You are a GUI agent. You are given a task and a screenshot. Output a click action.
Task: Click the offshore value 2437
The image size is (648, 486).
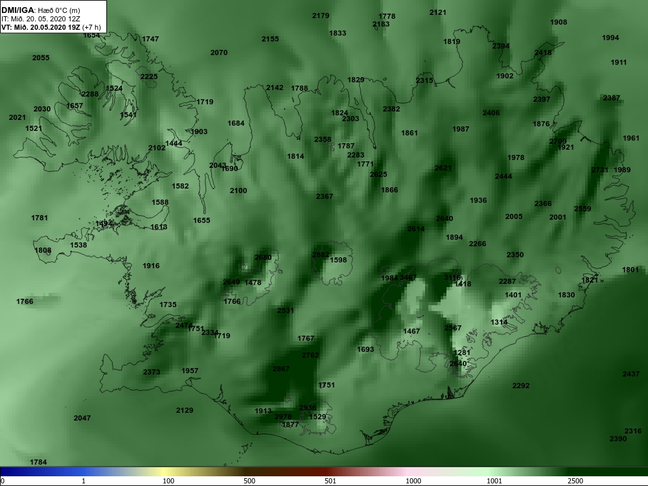[631, 374]
